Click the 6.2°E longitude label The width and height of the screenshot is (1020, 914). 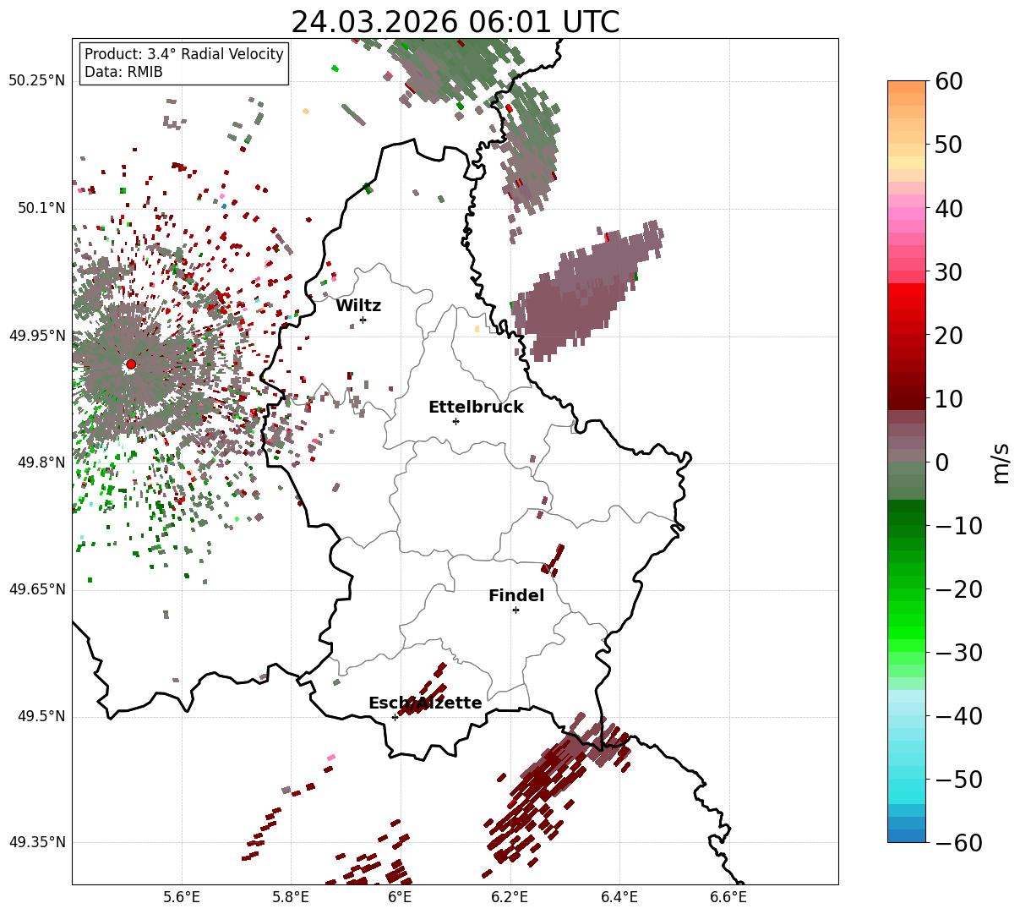click(x=510, y=897)
